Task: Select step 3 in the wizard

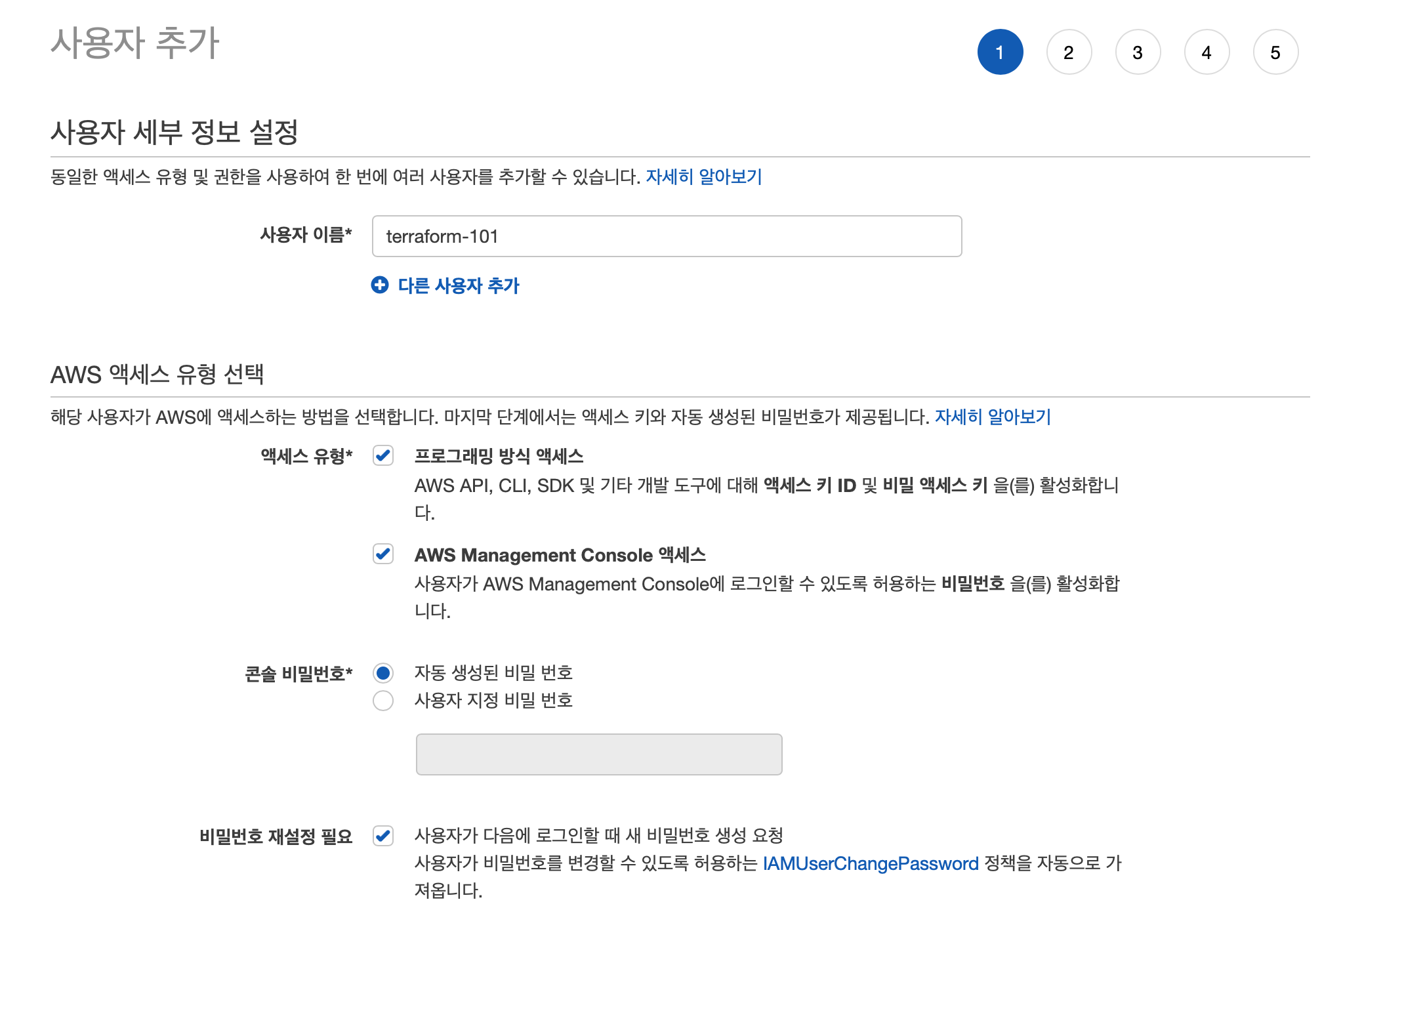Action: [x=1137, y=52]
